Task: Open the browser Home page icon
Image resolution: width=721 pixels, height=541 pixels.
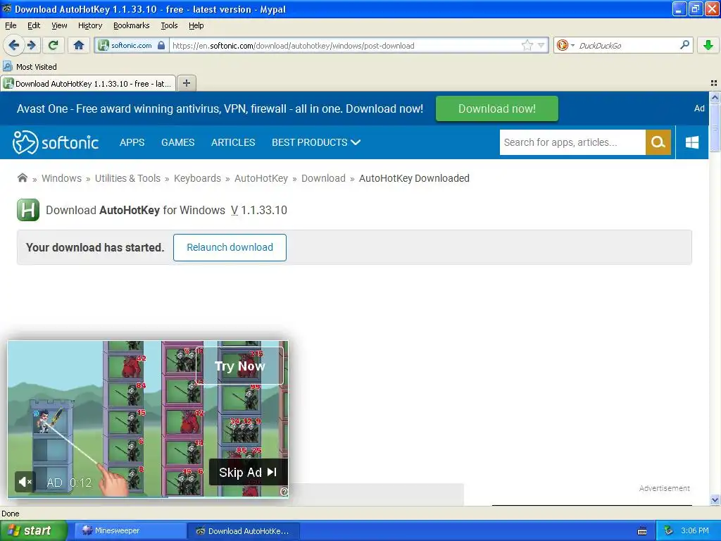Action: click(79, 45)
